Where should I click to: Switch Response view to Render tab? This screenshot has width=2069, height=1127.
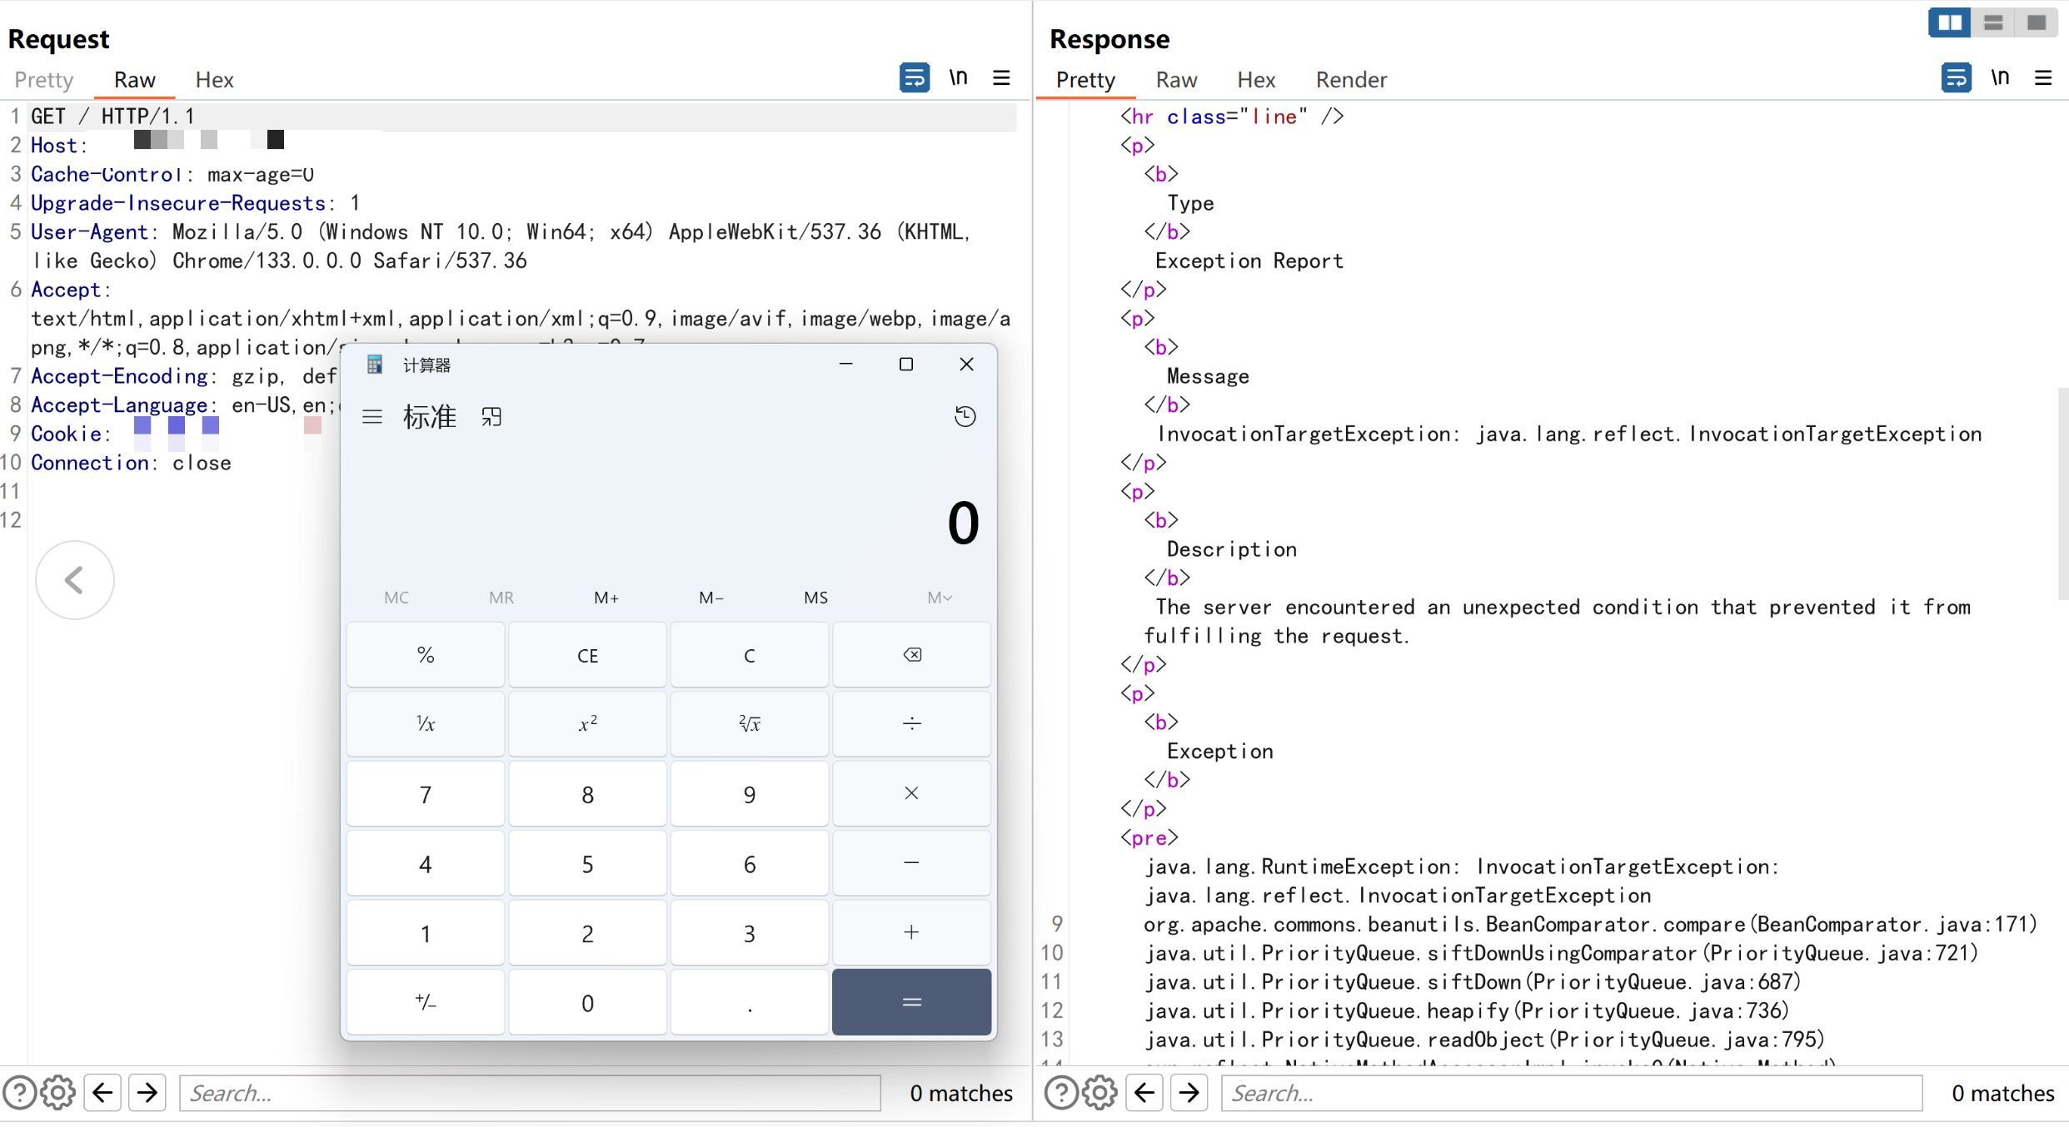1351,80
